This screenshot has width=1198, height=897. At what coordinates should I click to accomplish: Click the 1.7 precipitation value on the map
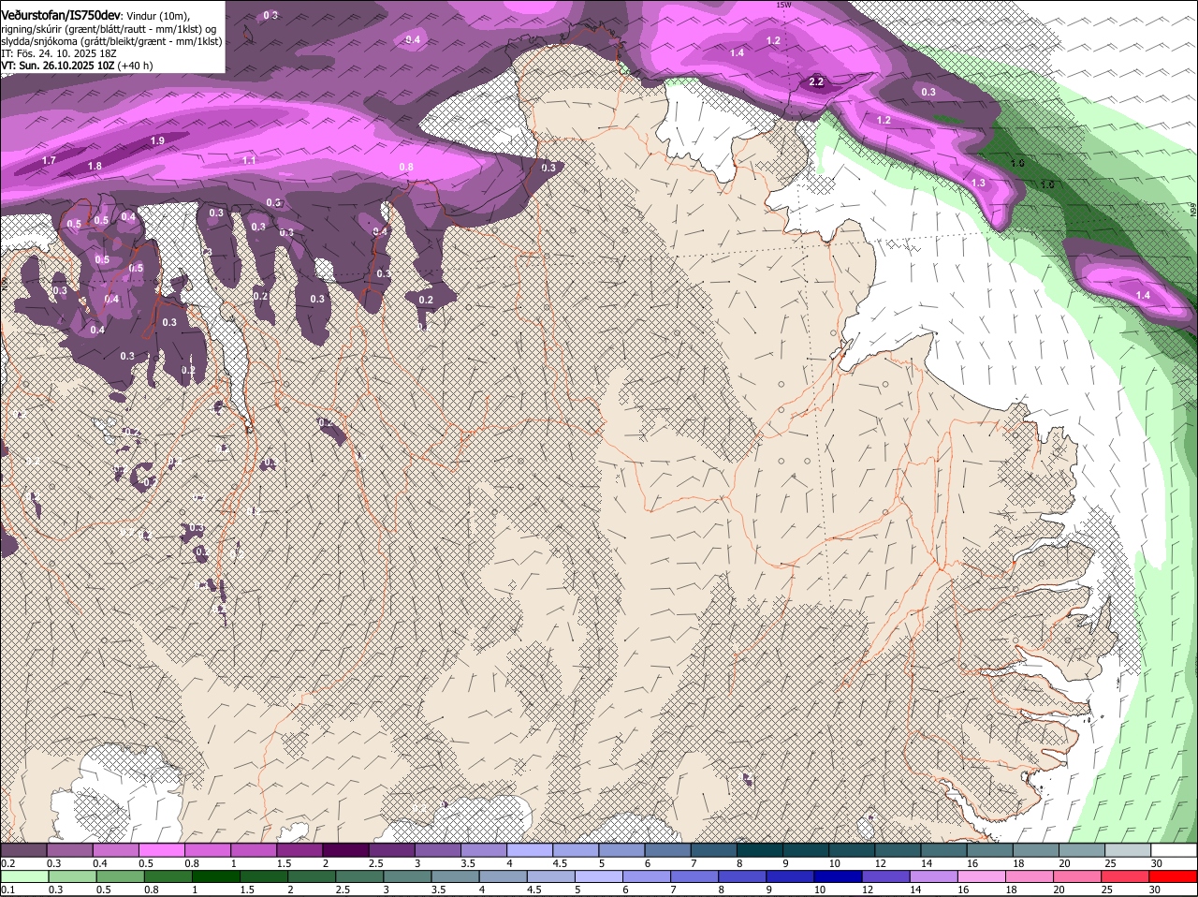[x=49, y=161]
